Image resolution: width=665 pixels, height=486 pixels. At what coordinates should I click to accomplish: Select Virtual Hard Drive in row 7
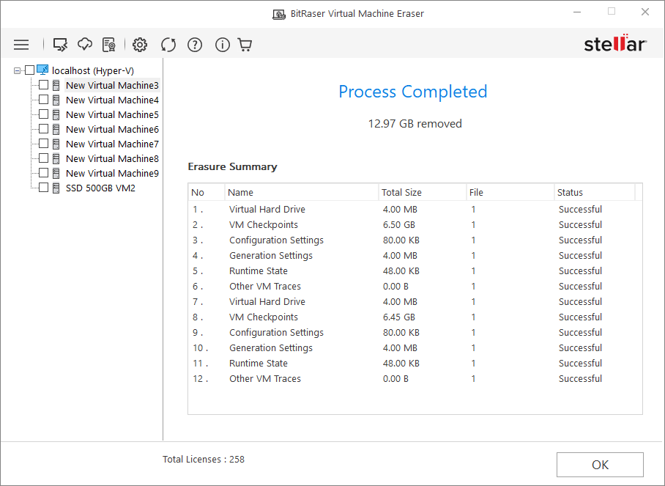(x=267, y=302)
